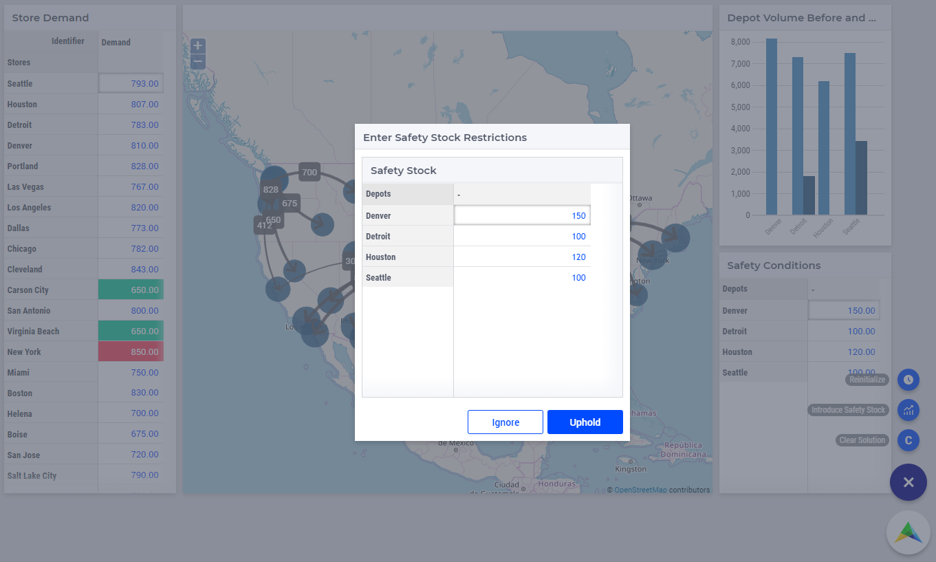Screen dimensions: 936x562
Task: Click the AIMMS triangle logo button
Action: 908,532
